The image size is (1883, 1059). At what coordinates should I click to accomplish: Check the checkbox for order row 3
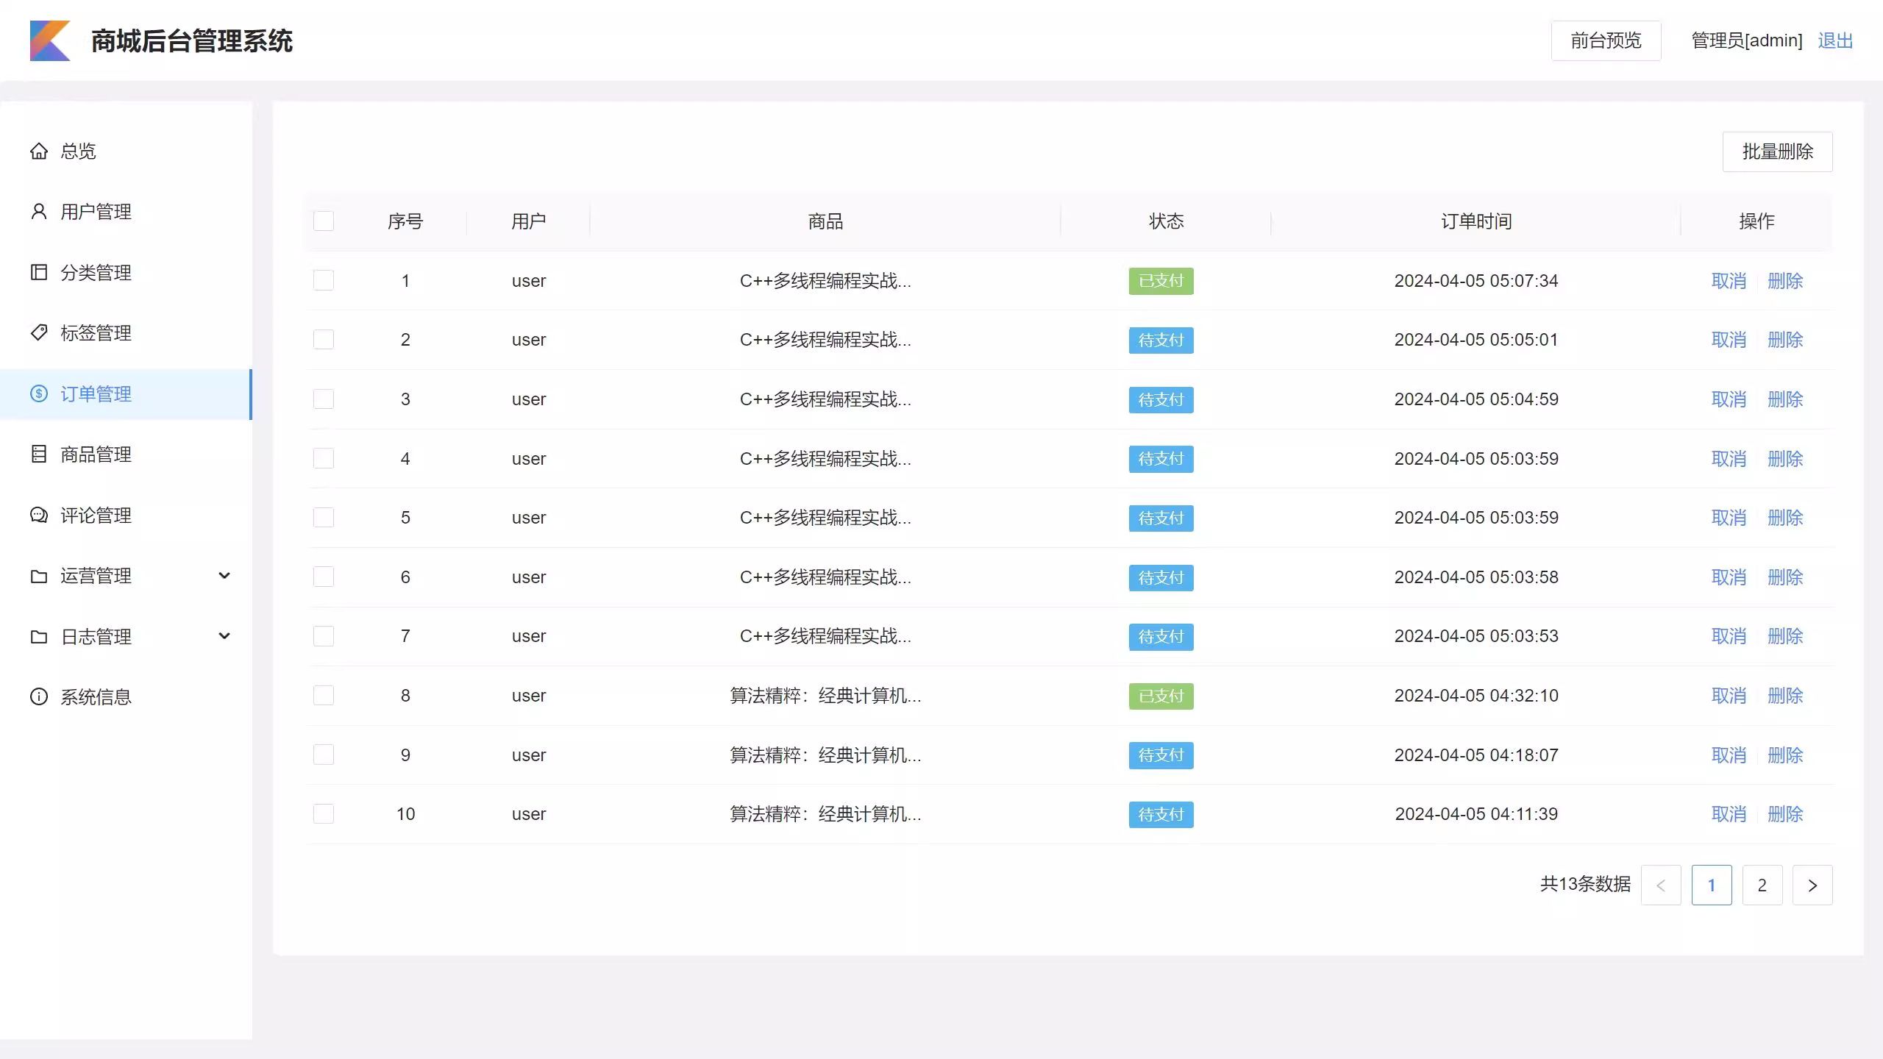[324, 399]
